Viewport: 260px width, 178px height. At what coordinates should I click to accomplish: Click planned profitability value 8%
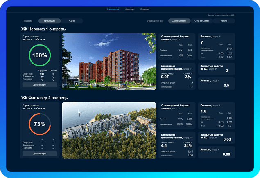tap(181, 55)
